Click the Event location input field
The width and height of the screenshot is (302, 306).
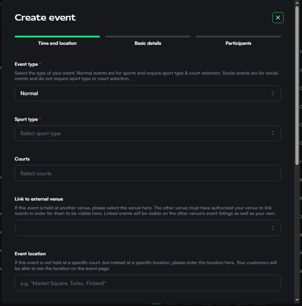147,283
